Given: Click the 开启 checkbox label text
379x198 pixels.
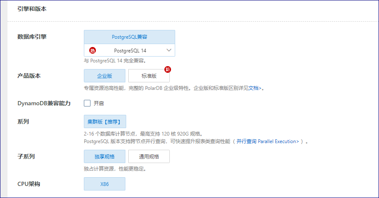Looking at the screenshot, I should tap(99, 104).
